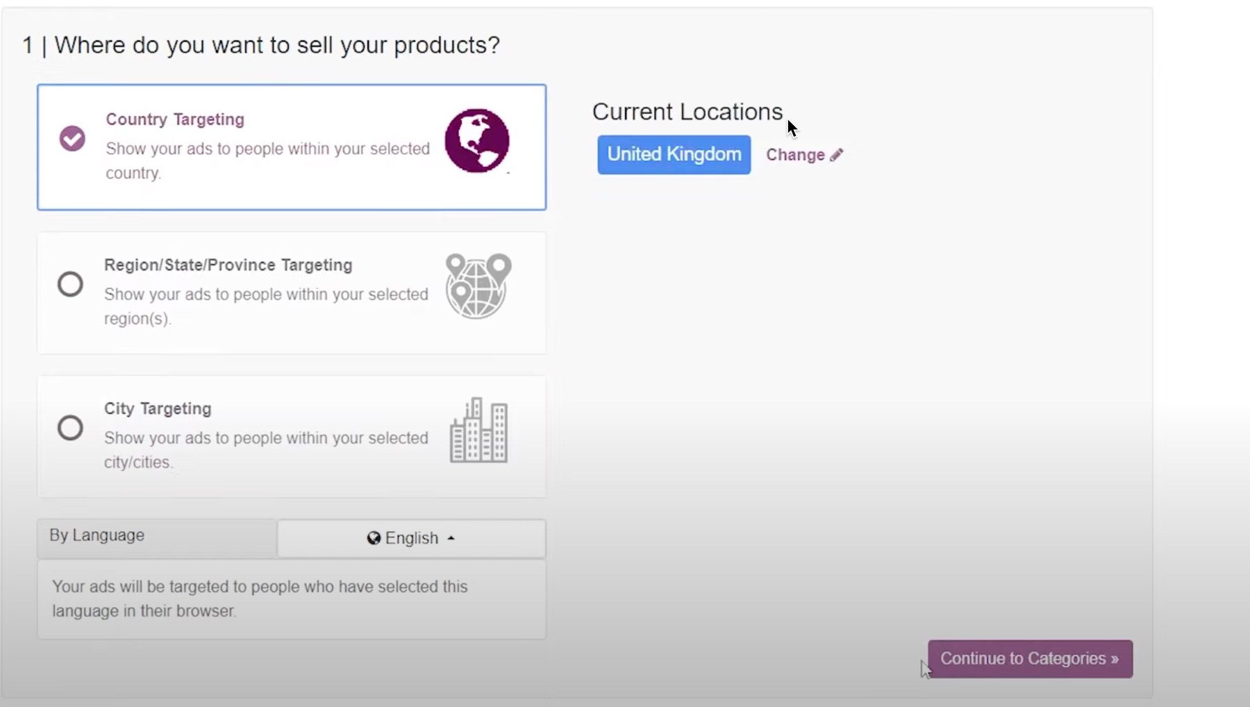Click the City Targeting title text

click(158, 409)
